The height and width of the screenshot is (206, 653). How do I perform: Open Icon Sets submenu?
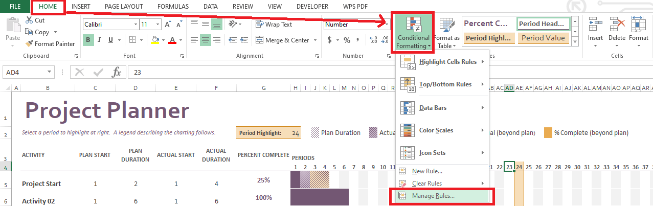(442, 153)
